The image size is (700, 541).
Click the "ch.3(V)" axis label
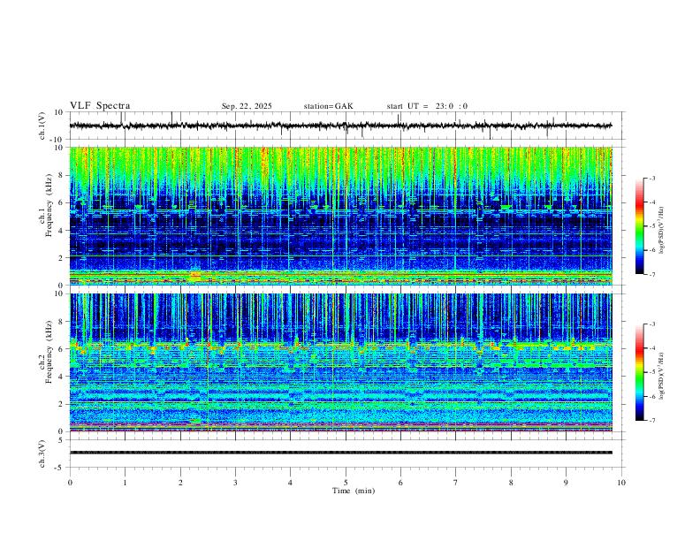42,453
